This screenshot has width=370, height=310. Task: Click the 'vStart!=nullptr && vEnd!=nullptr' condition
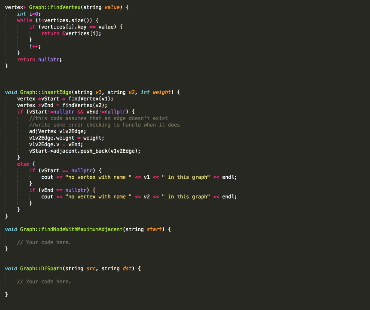click(77, 112)
